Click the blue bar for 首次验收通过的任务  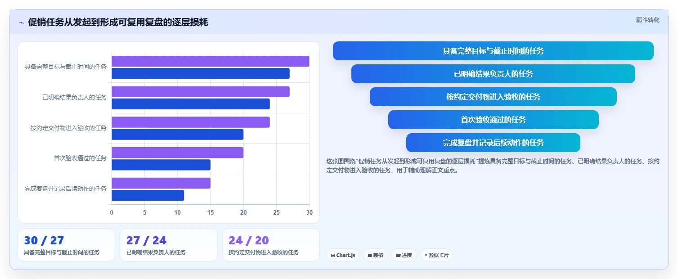(x=161, y=165)
